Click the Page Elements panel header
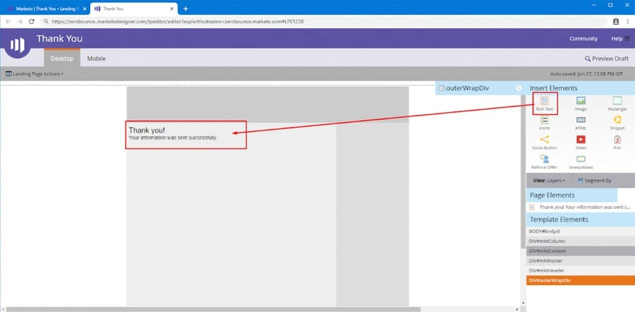Image resolution: width=635 pixels, height=312 pixels. coord(572,195)
